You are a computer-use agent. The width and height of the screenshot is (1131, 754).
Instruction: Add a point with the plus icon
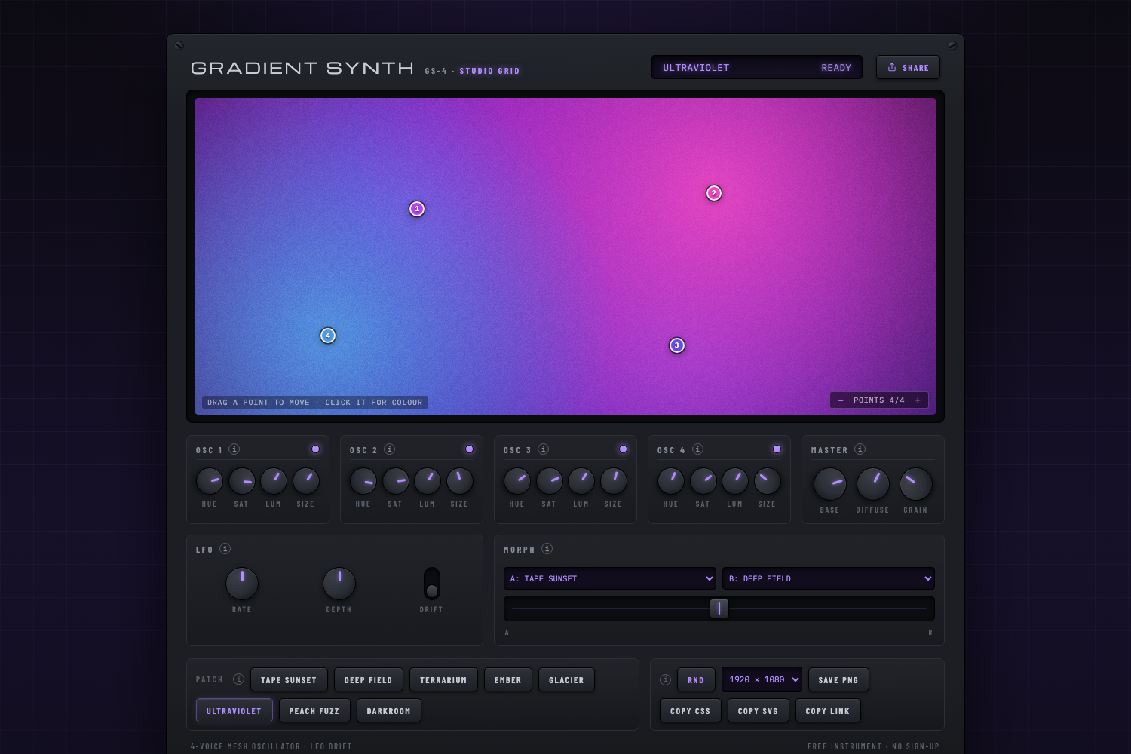[x=918, y=400]
